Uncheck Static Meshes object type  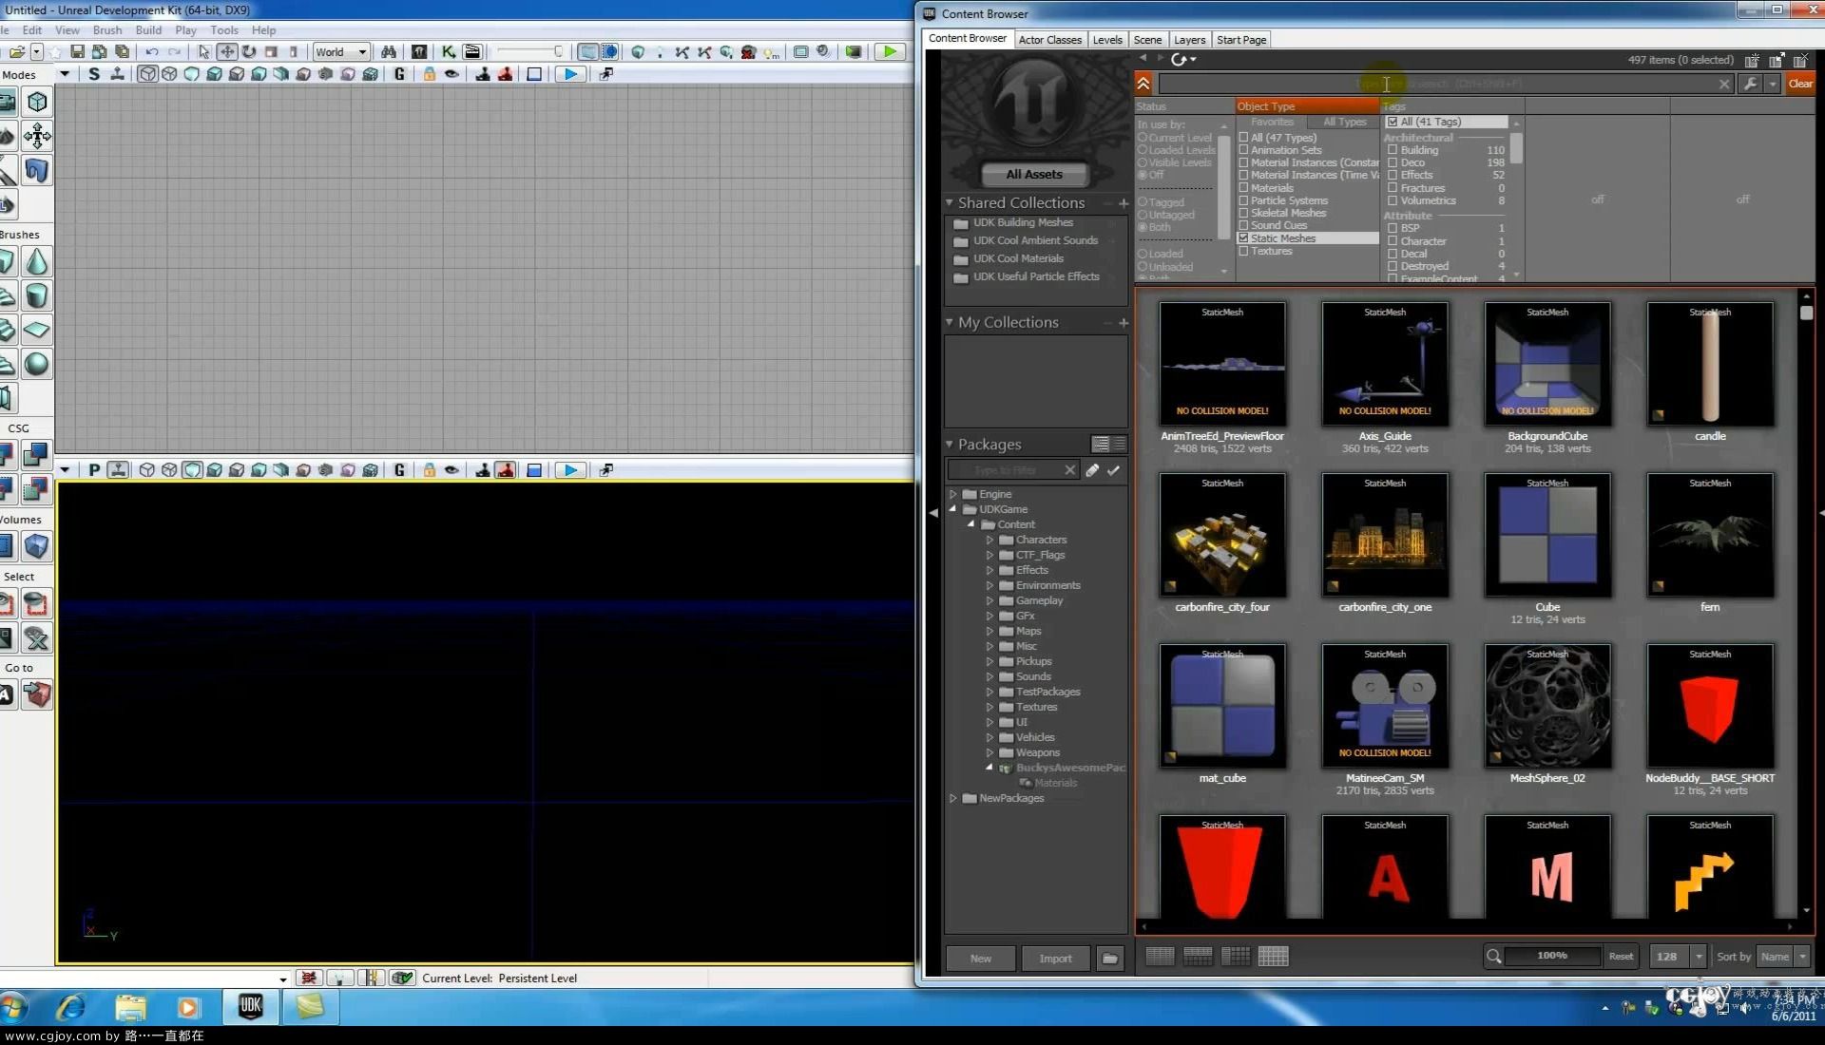tap(1243, 238)
